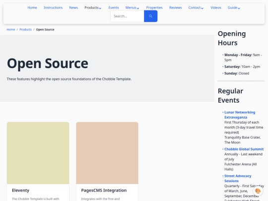Click the Saturday hours entry

tap(242, 67)
